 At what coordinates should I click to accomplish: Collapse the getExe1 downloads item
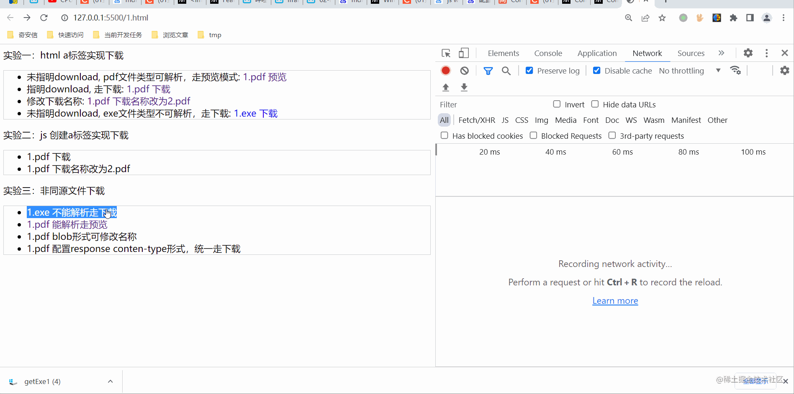[x=110, y=381]
